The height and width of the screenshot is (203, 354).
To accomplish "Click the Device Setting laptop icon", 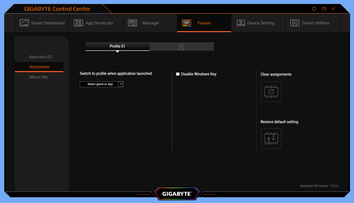I will 241,23.
